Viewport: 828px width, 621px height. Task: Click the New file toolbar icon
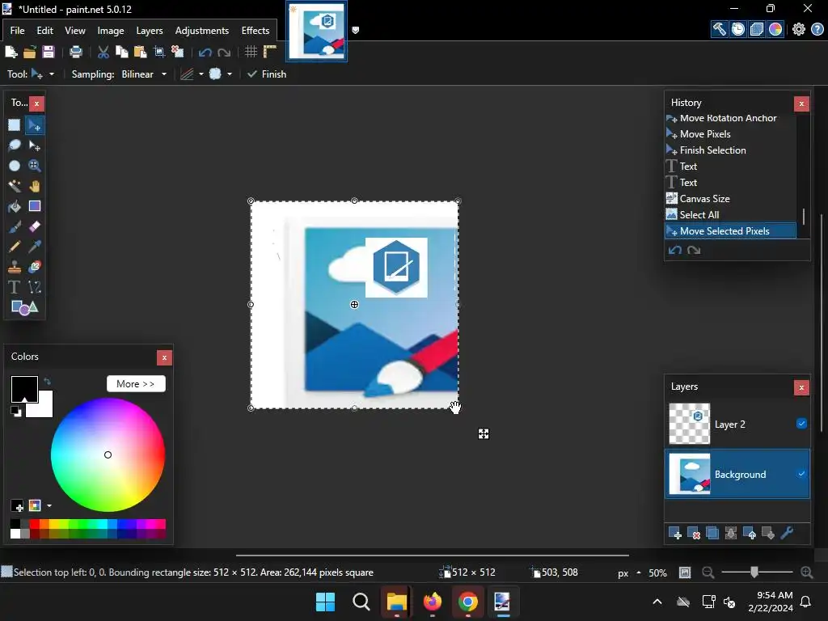[11, 52]
